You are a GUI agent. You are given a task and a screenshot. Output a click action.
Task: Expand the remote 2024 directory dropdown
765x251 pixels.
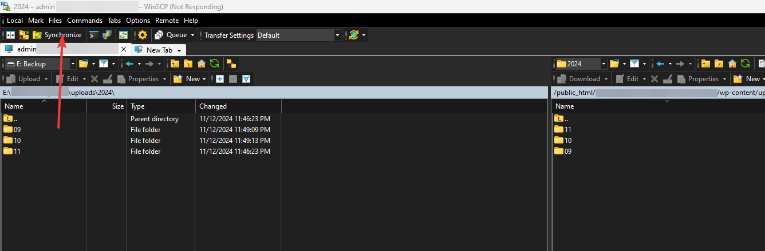pyautogui.click(x=604, y=63)
